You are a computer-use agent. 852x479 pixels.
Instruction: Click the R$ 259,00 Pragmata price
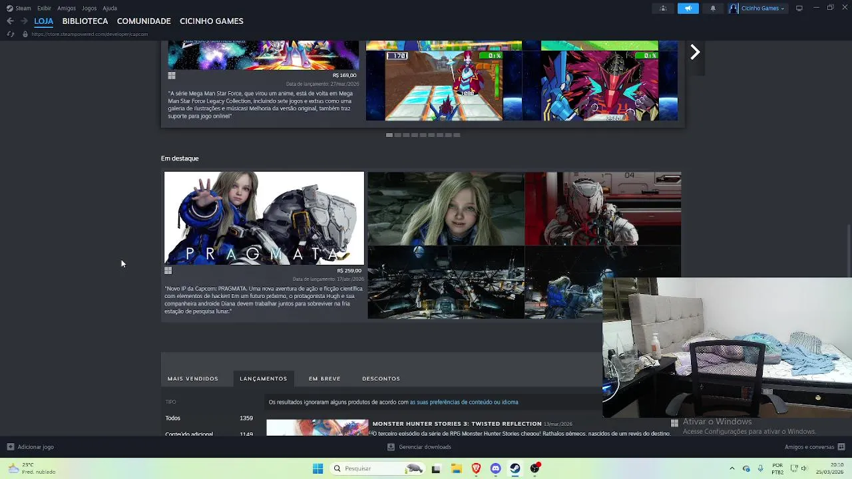349,271
